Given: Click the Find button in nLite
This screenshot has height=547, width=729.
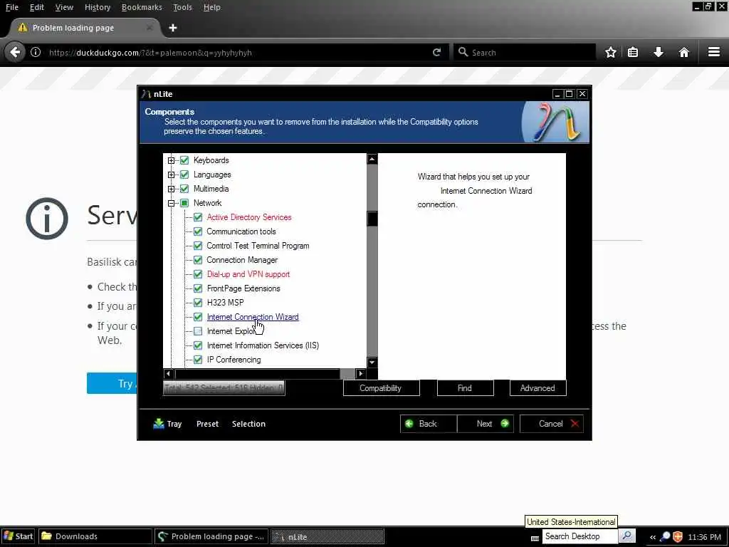Looking at the screenshot, I should click(x=465, y=388).
